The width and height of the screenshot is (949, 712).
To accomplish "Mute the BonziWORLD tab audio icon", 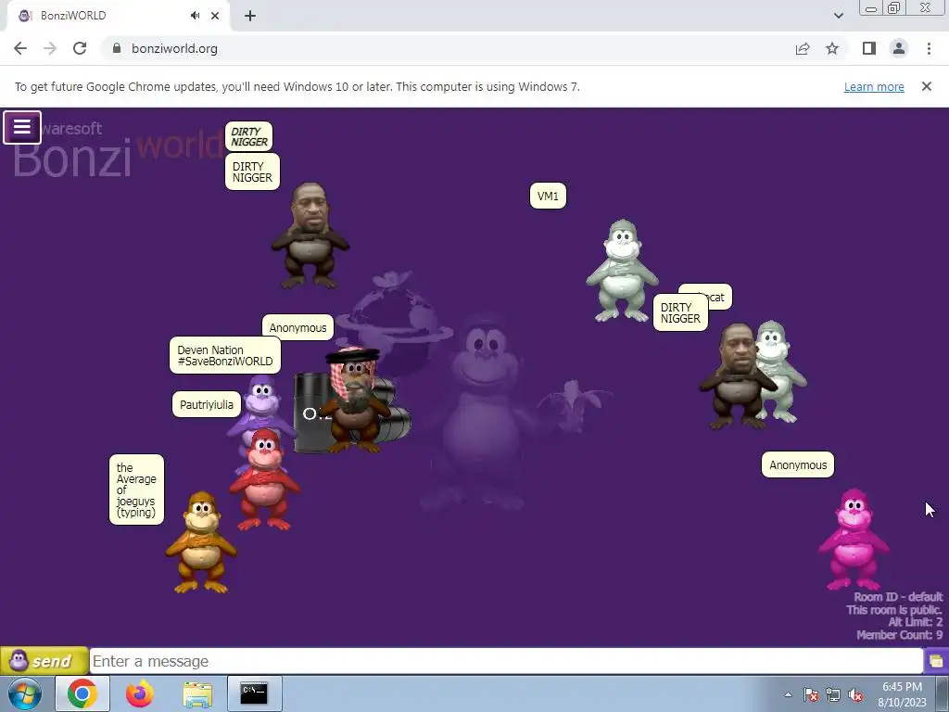I will (x=195, y=16).
